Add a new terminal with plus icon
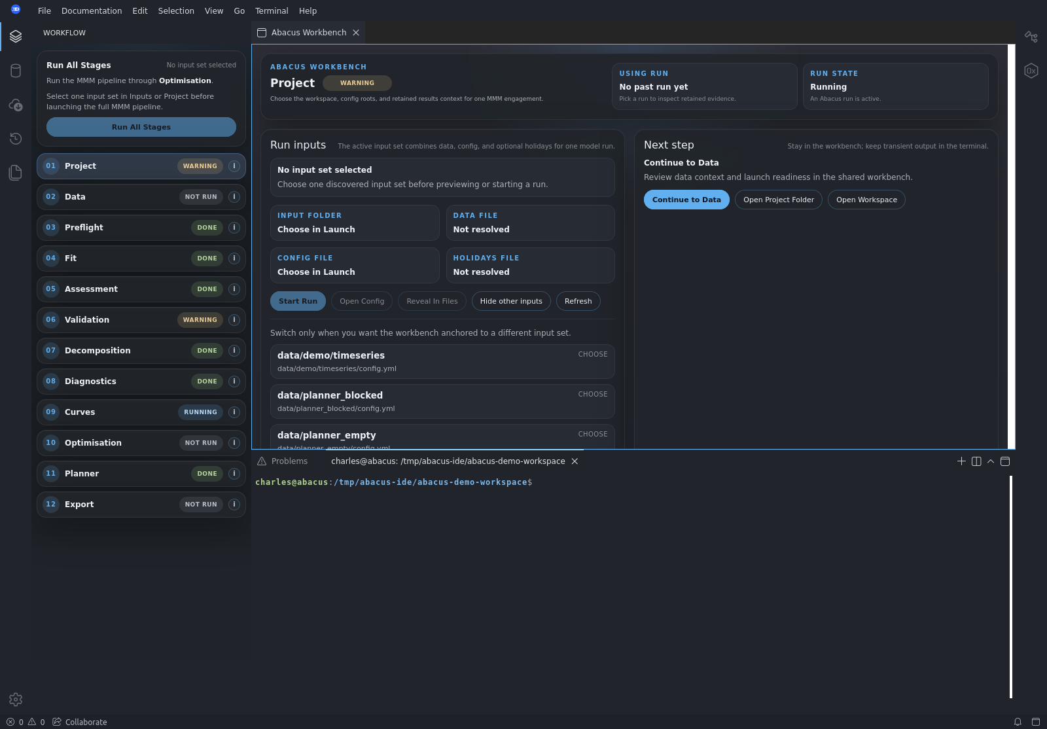Screen dimensions: 1047x729 pos(961,461)
